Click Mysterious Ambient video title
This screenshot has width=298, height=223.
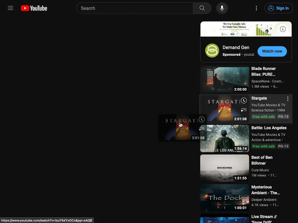click(265, 190)
